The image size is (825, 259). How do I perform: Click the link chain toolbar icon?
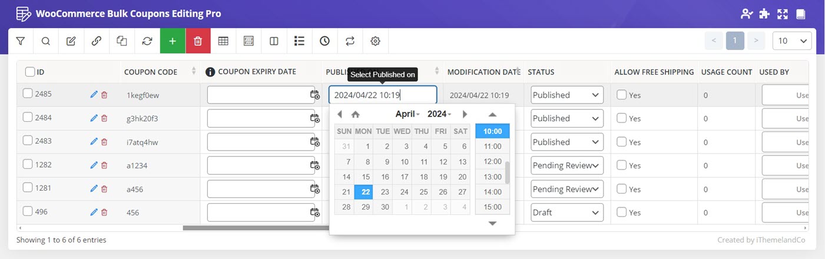97,41
